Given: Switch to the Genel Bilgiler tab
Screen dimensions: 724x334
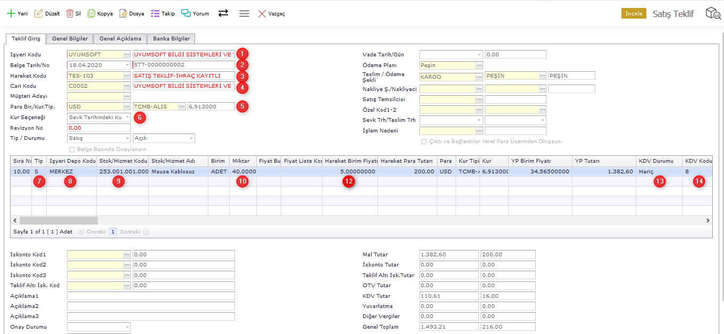Looking at the screenshot, I should [70, 39].
